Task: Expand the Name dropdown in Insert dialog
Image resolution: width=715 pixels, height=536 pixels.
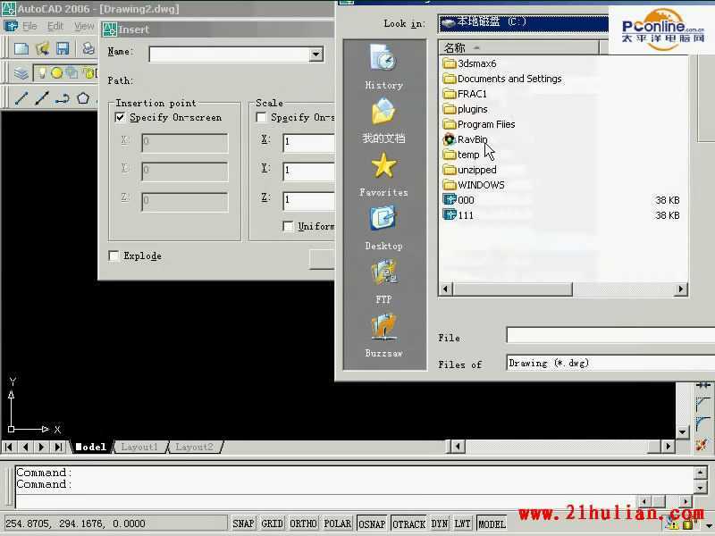Action: [316, 54]
